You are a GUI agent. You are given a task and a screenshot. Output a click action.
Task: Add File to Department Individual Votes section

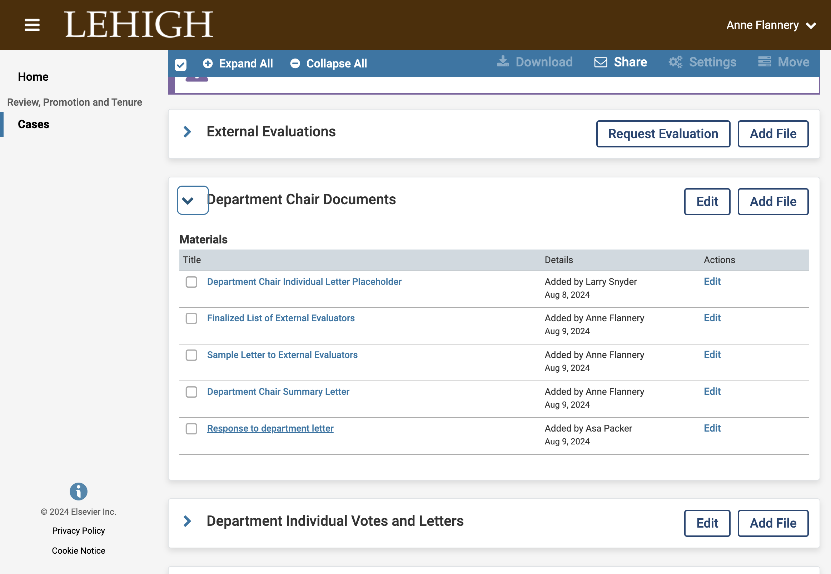tap(773, 523)
